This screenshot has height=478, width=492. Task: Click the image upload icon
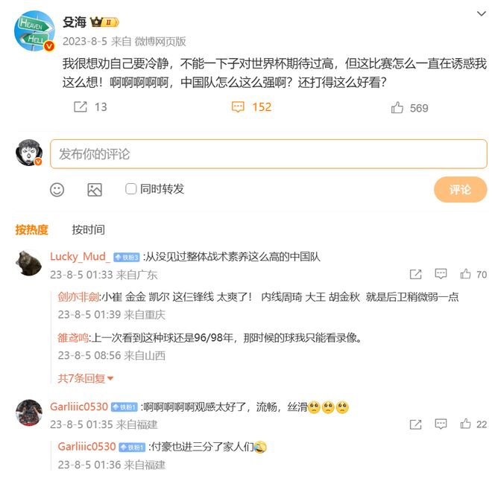[x=95, y=190]
